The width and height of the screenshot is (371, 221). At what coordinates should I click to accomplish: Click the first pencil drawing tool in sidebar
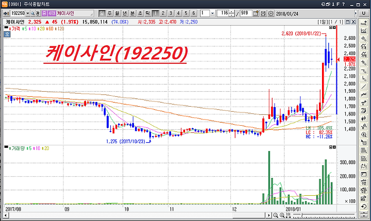coord(364,63)
